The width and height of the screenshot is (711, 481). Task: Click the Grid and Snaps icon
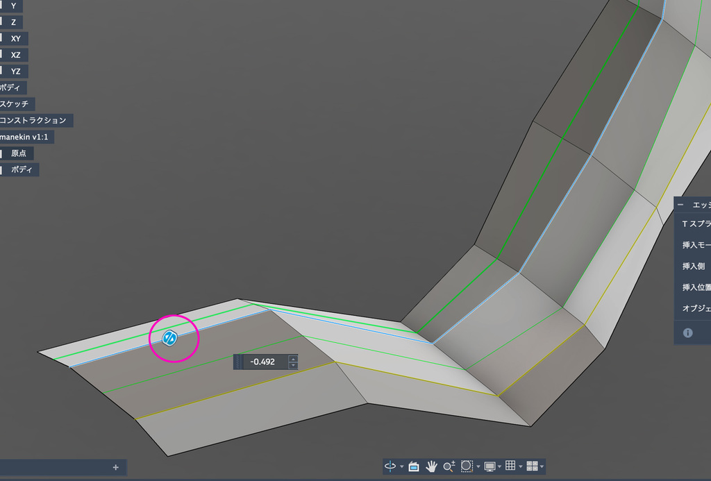[x=510, y=466]
